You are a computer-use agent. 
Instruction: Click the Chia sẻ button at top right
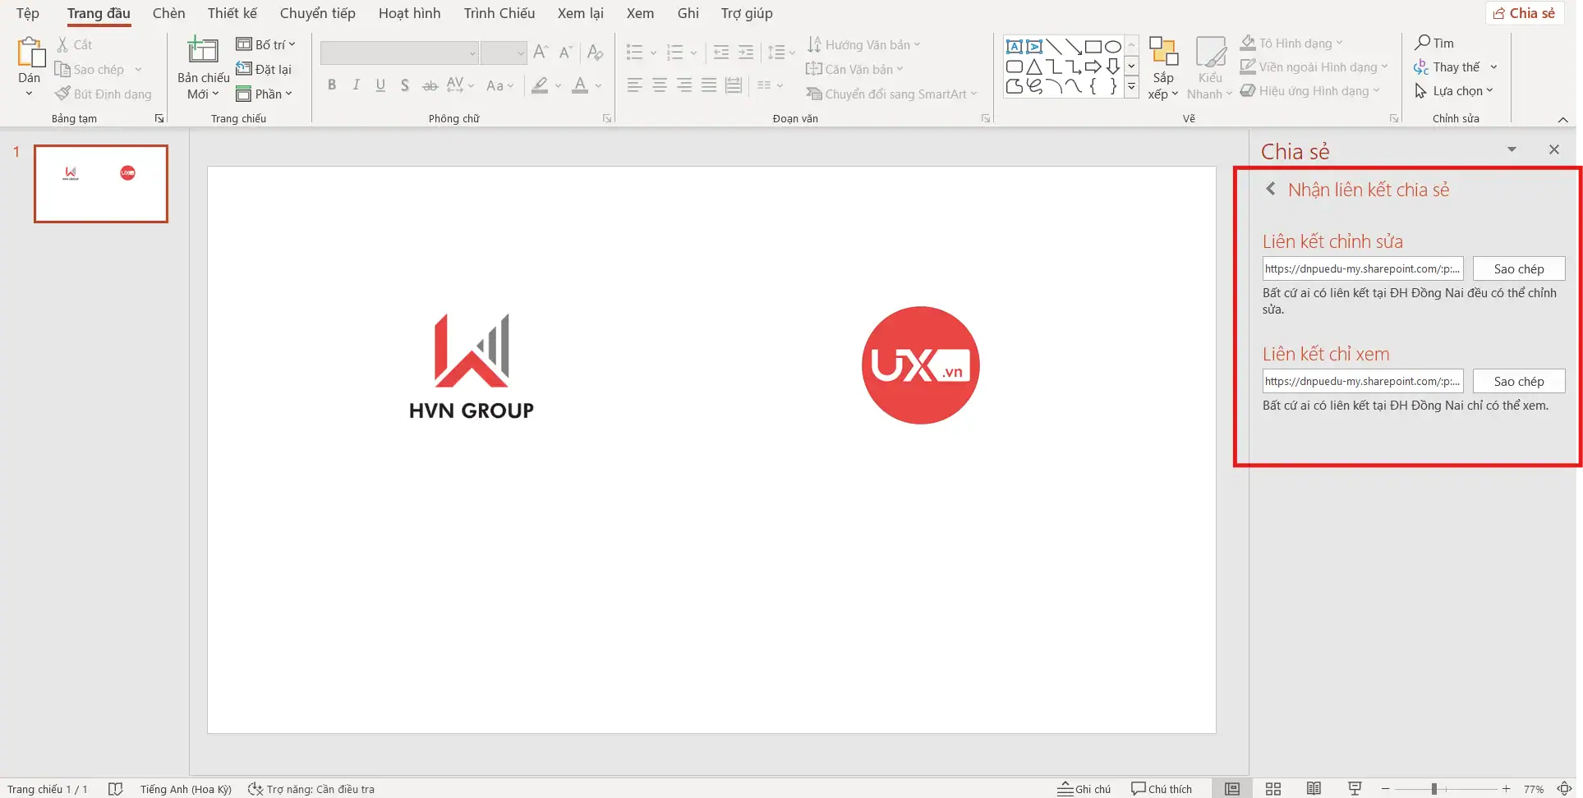pos(1524,12)
